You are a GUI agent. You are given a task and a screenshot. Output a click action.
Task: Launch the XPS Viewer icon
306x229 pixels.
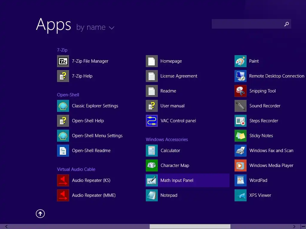click(241, 195)
